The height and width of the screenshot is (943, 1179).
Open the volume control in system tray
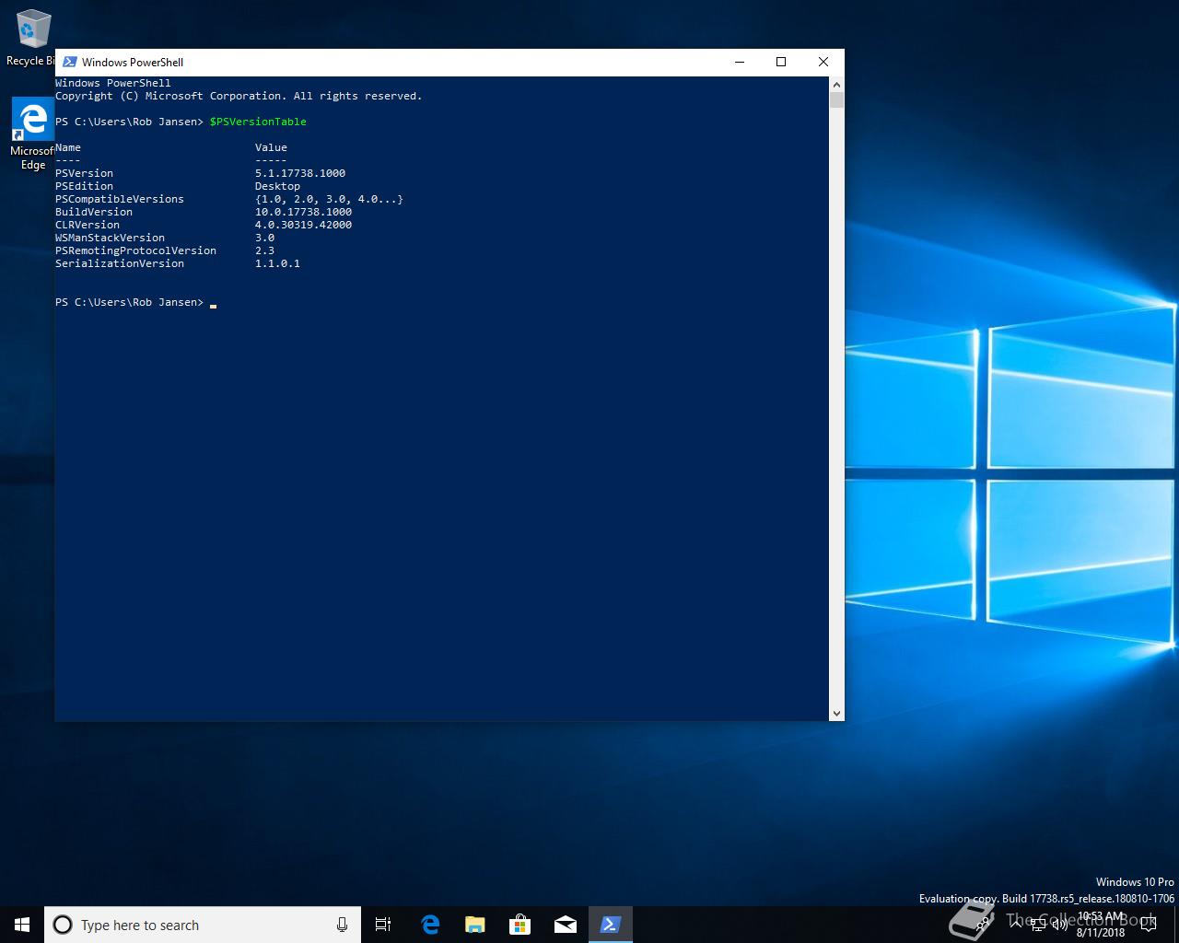point(1059,925)
